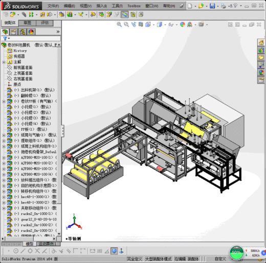Click the Save floppy disk icon
This screenshot has height=263, width=266.
pyautogui.click(x=212, y=6)
